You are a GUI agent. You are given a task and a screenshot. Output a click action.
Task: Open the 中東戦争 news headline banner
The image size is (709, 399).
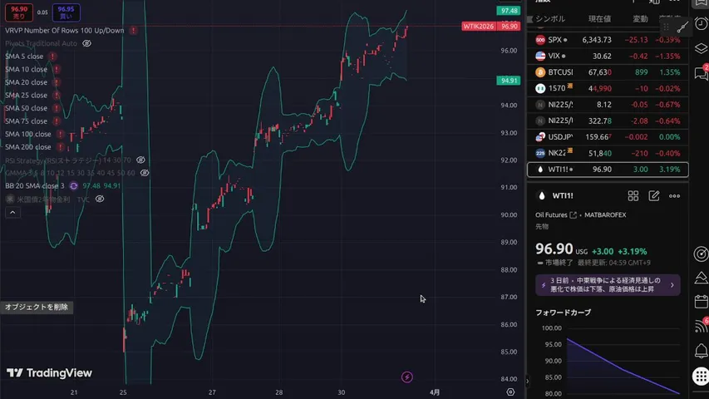pyautogui.click(x=608, y=285)
